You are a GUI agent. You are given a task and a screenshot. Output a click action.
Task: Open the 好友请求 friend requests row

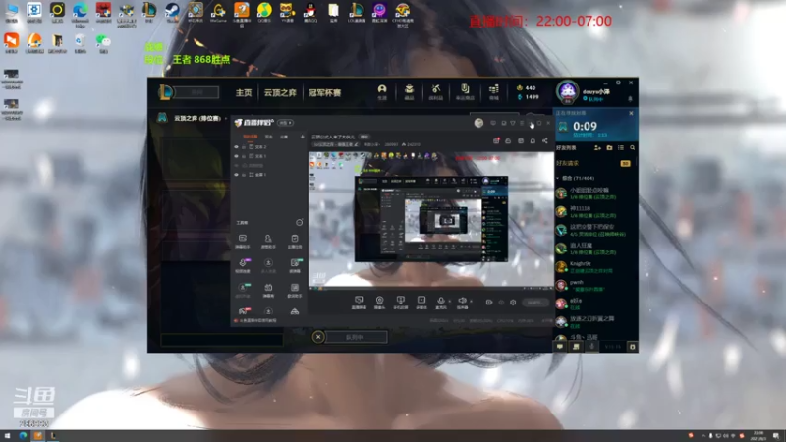point(595,163)
